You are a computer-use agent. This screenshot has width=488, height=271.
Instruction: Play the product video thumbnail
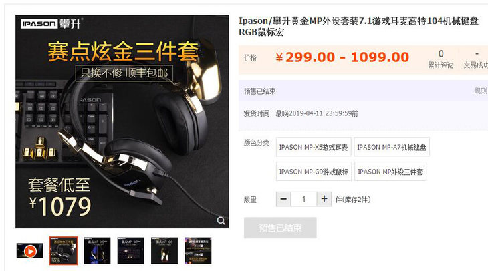click(x=30, y=251)
